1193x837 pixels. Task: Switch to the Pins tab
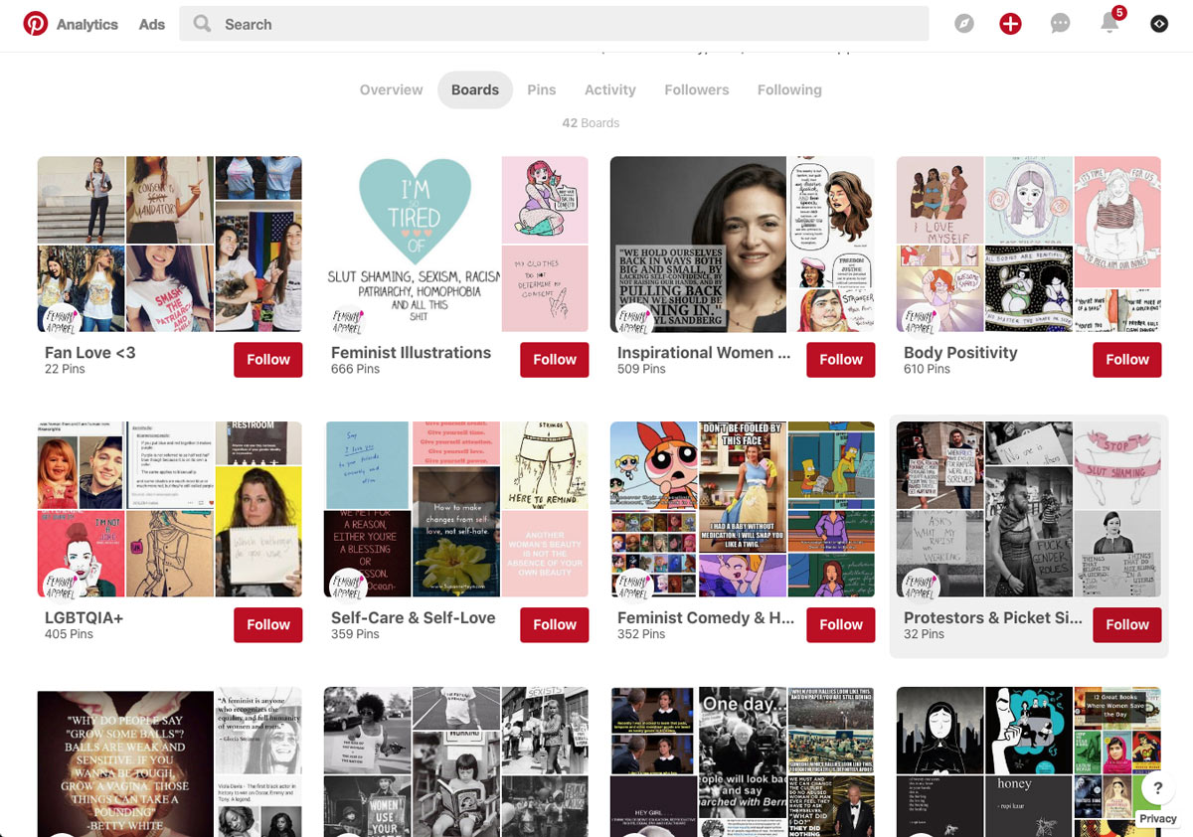541,89
